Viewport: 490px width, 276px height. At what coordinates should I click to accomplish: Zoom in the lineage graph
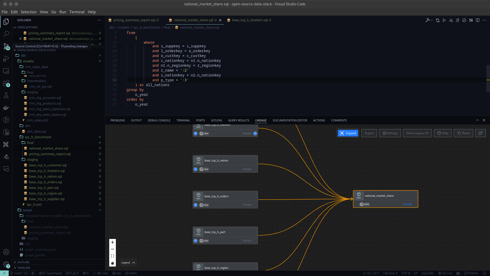[113, 242]
